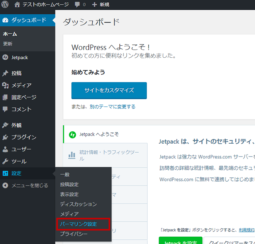This screenshot has width=255, height=244.
Task: Click the WordPress logo in admin bar
Action: [x=5, y=4]
